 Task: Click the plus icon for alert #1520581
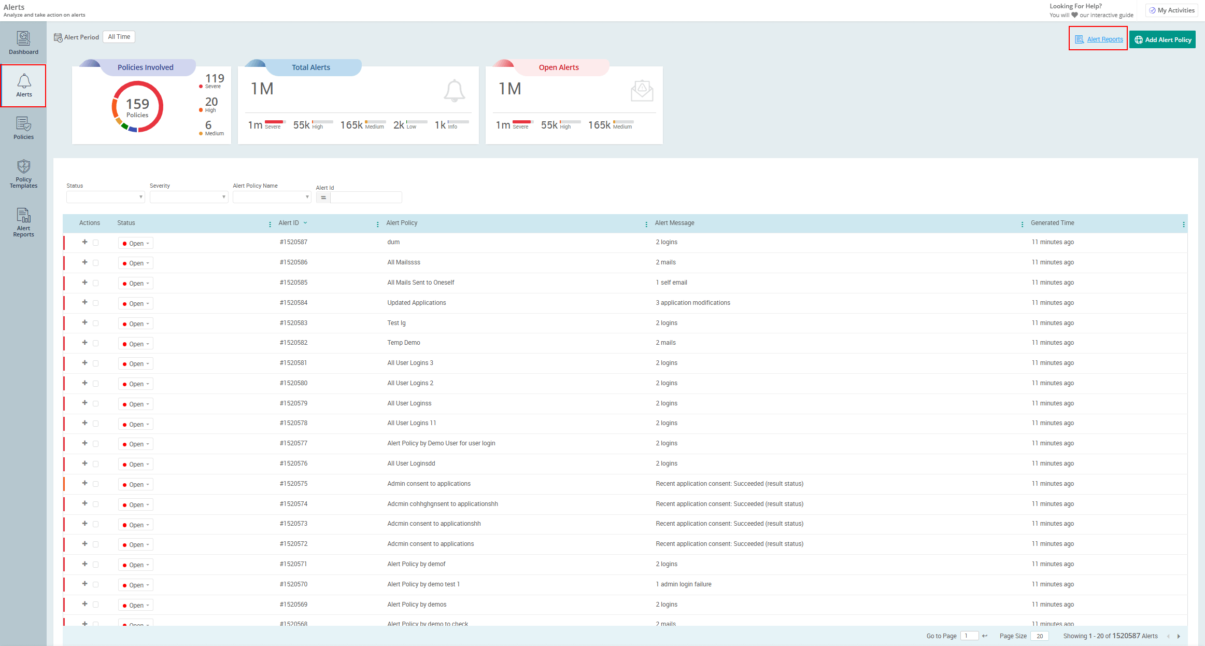(x=84, y=363)
